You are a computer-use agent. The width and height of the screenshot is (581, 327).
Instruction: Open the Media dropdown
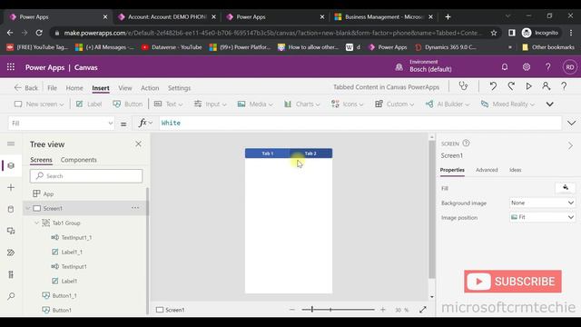[x=255, y=104]
